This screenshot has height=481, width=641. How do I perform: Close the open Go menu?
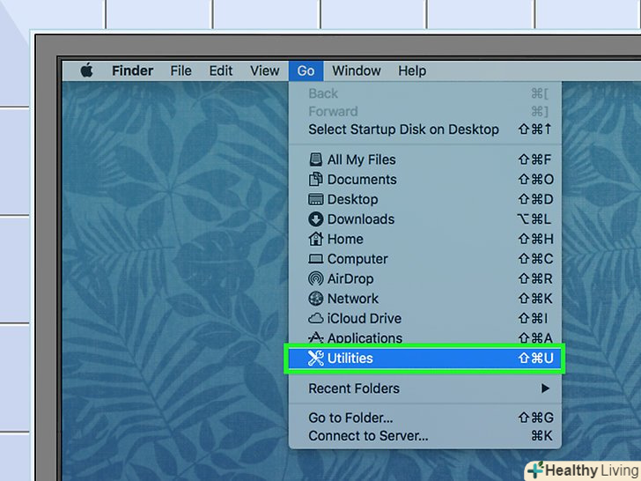[306, 70]
